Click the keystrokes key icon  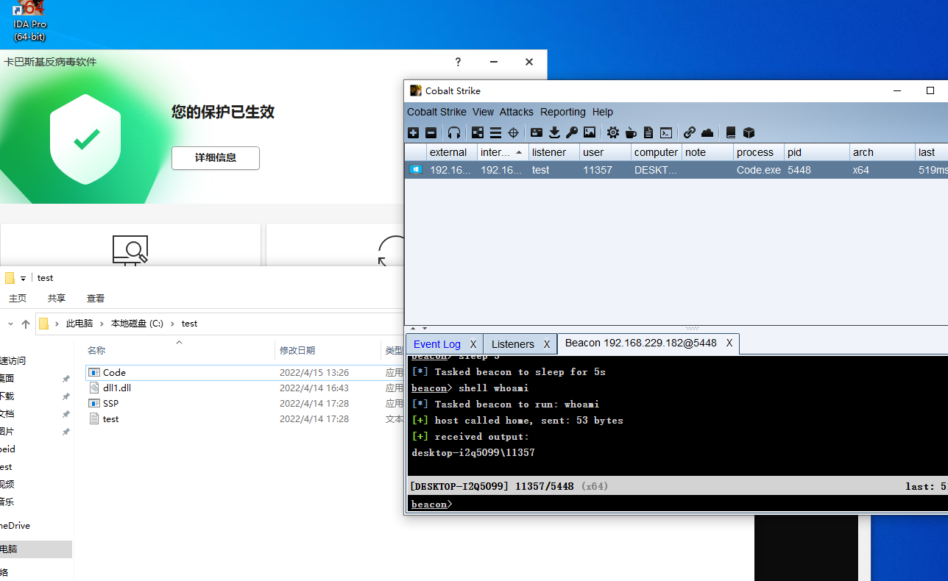[x=571, y=132]
